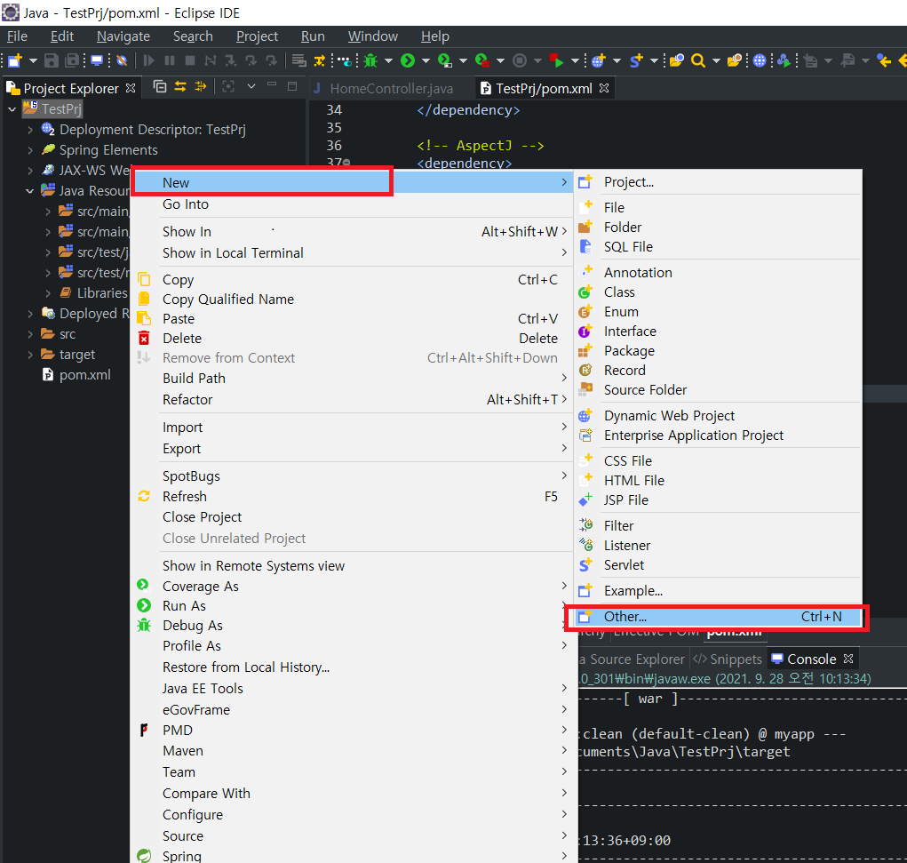This screenshot has width=907, height=863.
Task: Open Build Path submenu in context menu
Action: [x=353, y=379]
